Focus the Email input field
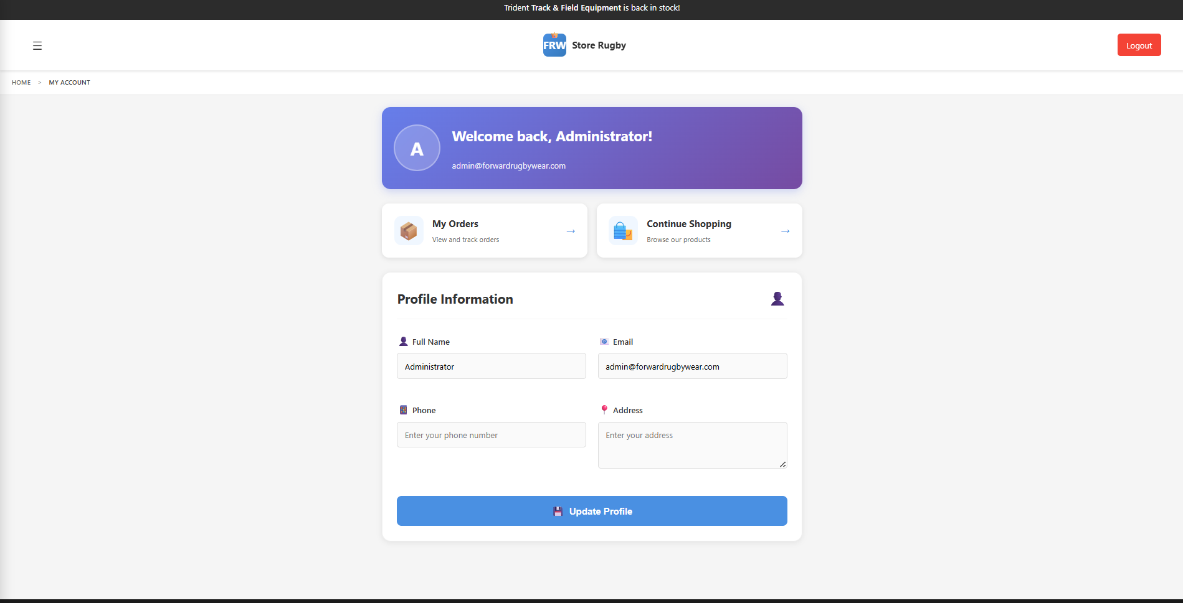Image resolution: width=1183 pixels, height=603 pixels. (x=692, y=367)
